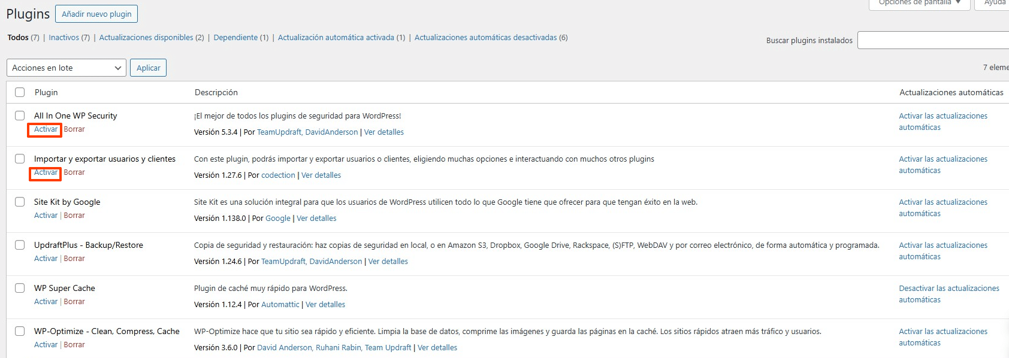Expand the Opciones de pantalla panel
Viewport: 1009px width, 358px height.
(x=919, y=3)
